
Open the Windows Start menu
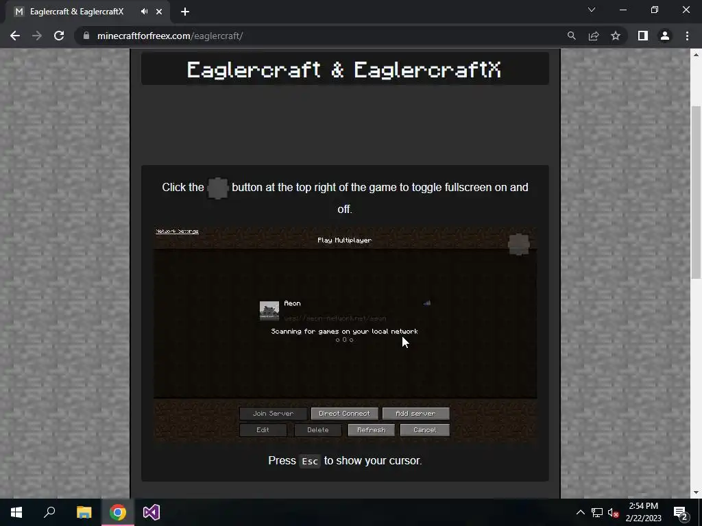(x=16, y=512)
